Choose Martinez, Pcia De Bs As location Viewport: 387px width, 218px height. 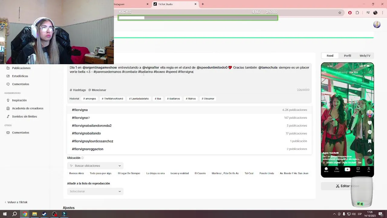pos(225,173)
